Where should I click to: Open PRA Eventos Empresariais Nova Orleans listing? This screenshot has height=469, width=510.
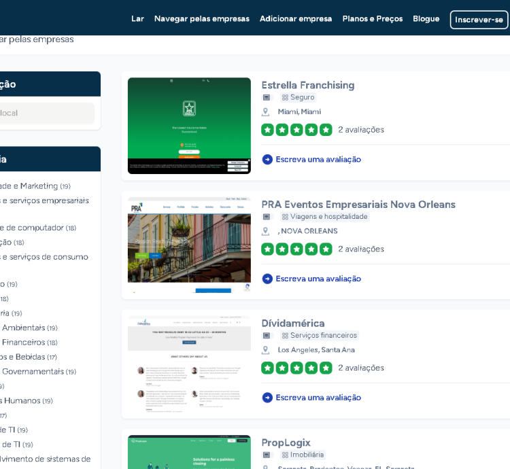358,205
